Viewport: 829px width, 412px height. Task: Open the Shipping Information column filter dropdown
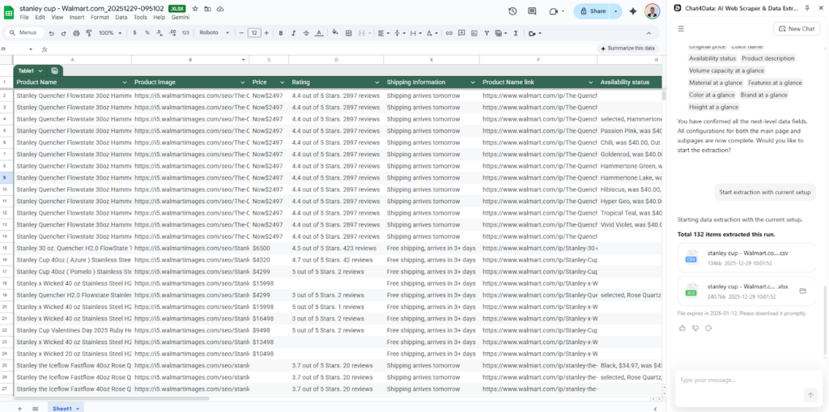[x=473, y=83]
